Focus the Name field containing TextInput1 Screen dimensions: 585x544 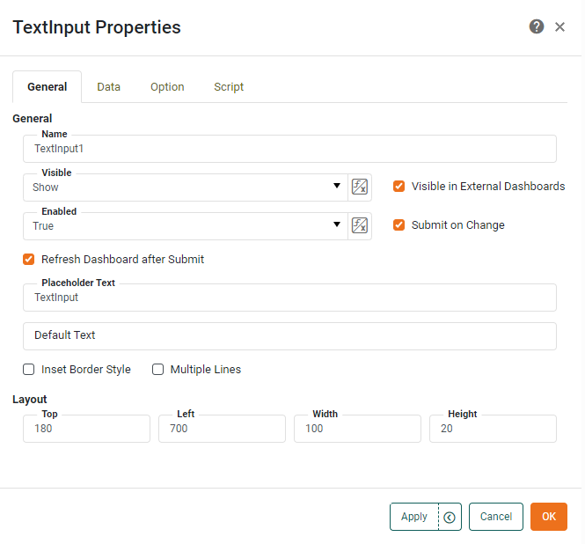[290, 149]
